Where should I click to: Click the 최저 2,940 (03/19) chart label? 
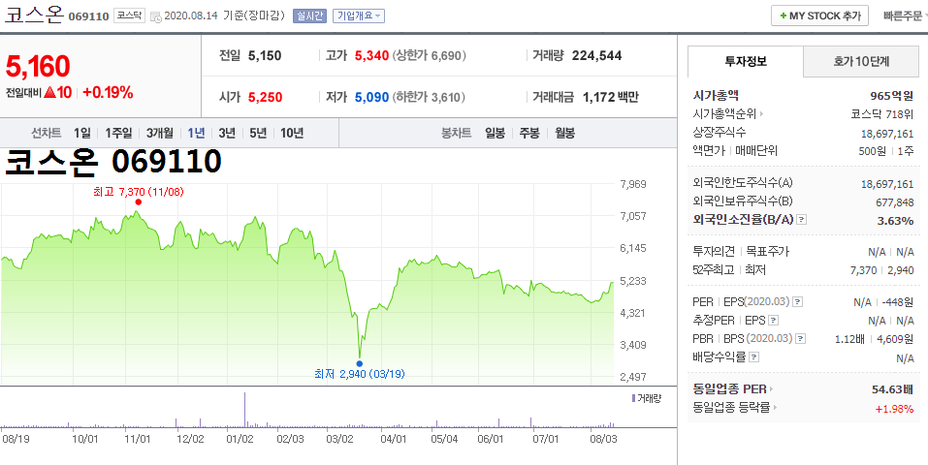click(359, 374)
